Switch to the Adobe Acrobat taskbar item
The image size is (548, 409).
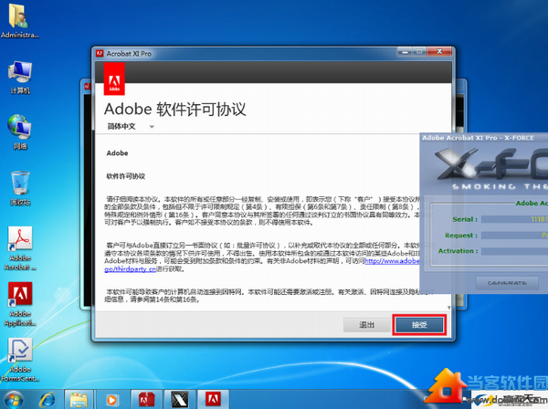click(147, 400)
